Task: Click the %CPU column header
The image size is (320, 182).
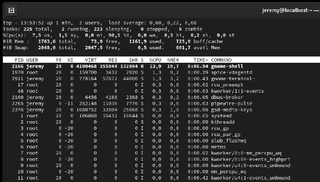Action: (155, 60)
